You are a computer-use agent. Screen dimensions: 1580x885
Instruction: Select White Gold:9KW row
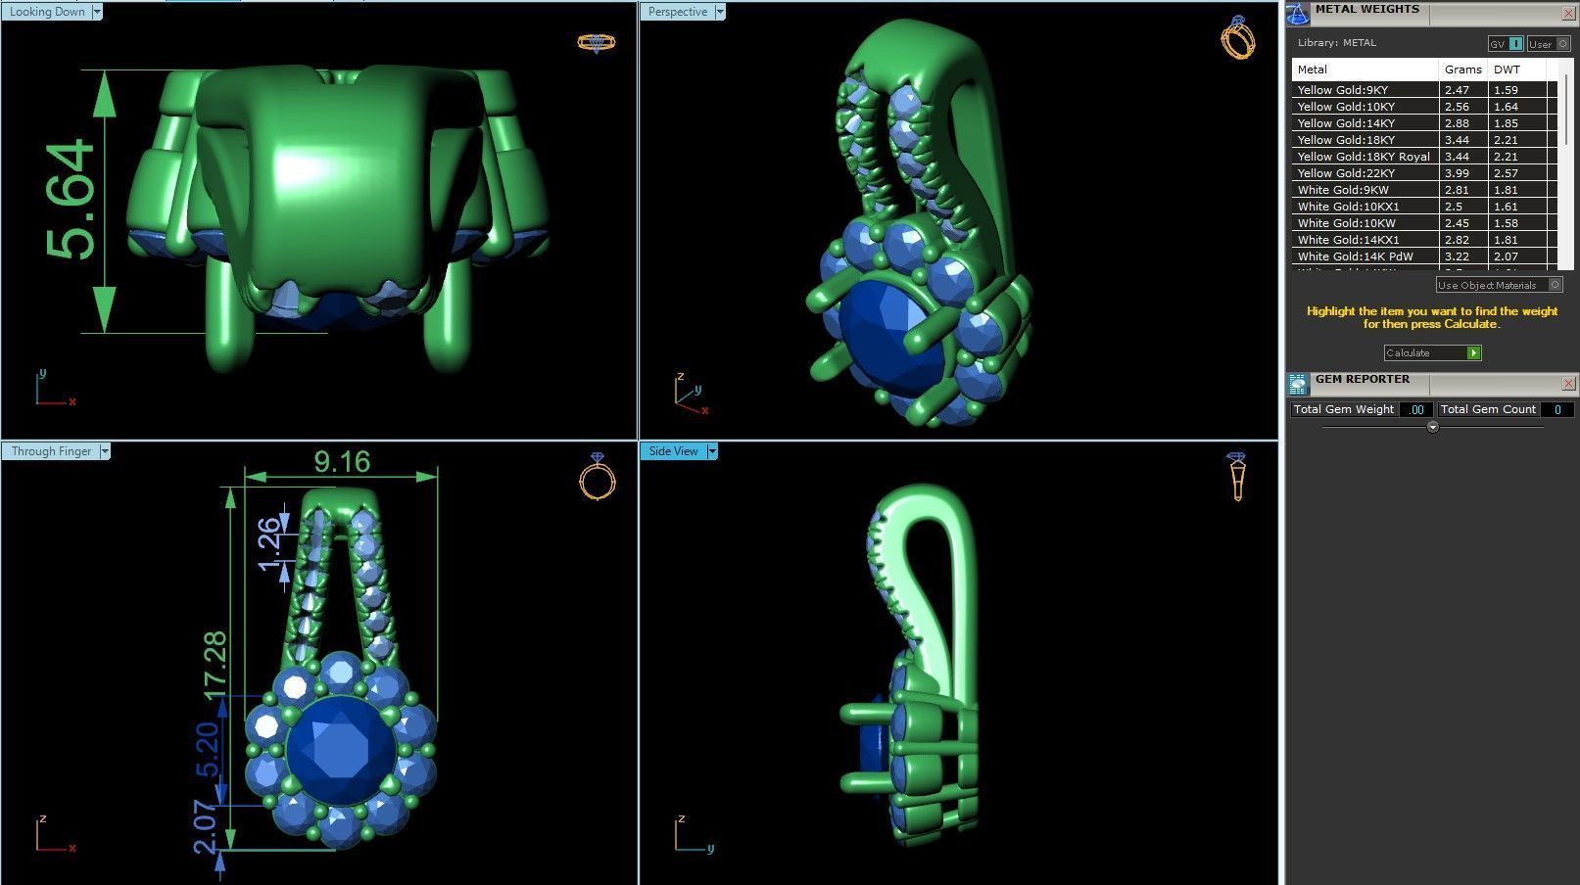[1424, 190]
